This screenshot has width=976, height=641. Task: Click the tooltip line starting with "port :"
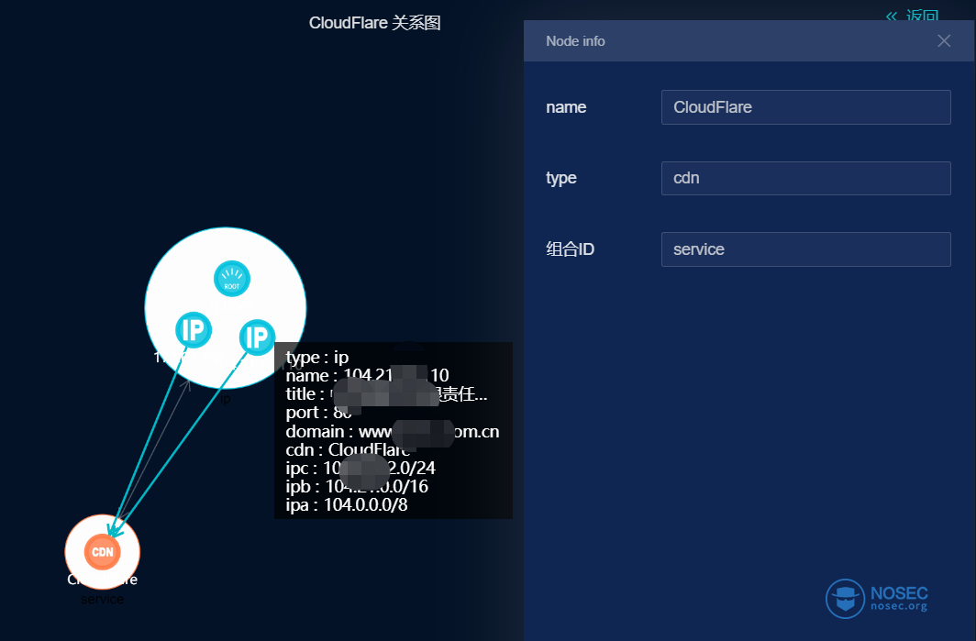pyautogui.click(x=318, y=413)
